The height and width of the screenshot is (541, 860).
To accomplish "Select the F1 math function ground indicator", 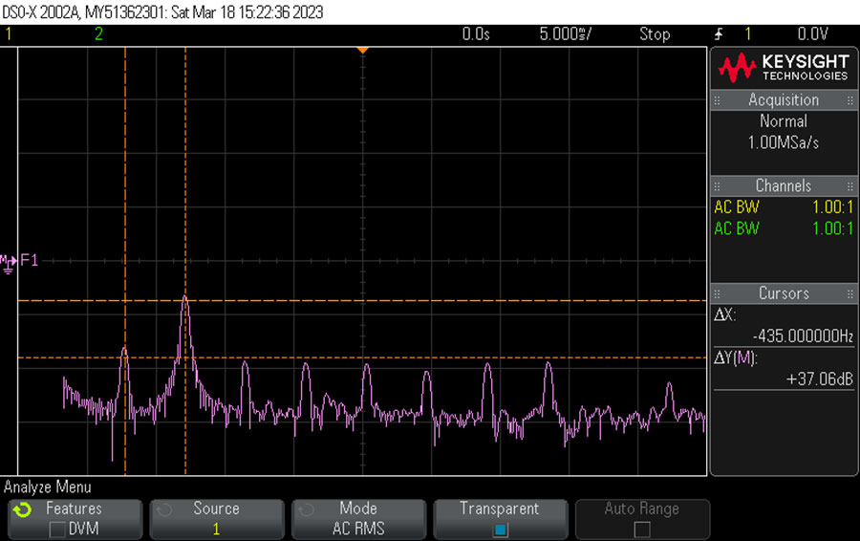I will (x=19, y=261).
